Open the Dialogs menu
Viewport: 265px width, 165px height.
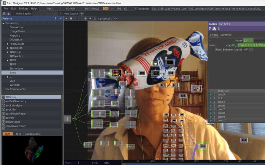tap(24, 9)
